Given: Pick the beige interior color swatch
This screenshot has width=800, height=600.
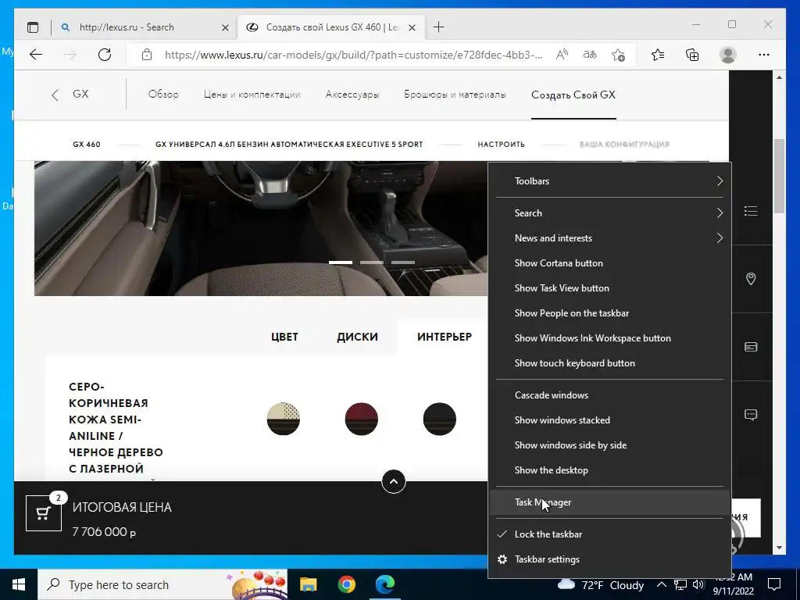Looking at the screenshot, I should (x=283, y=419).
